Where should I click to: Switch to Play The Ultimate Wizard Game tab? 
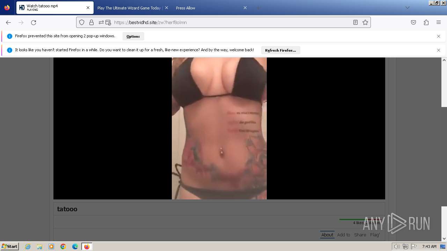tap(129, 8)
